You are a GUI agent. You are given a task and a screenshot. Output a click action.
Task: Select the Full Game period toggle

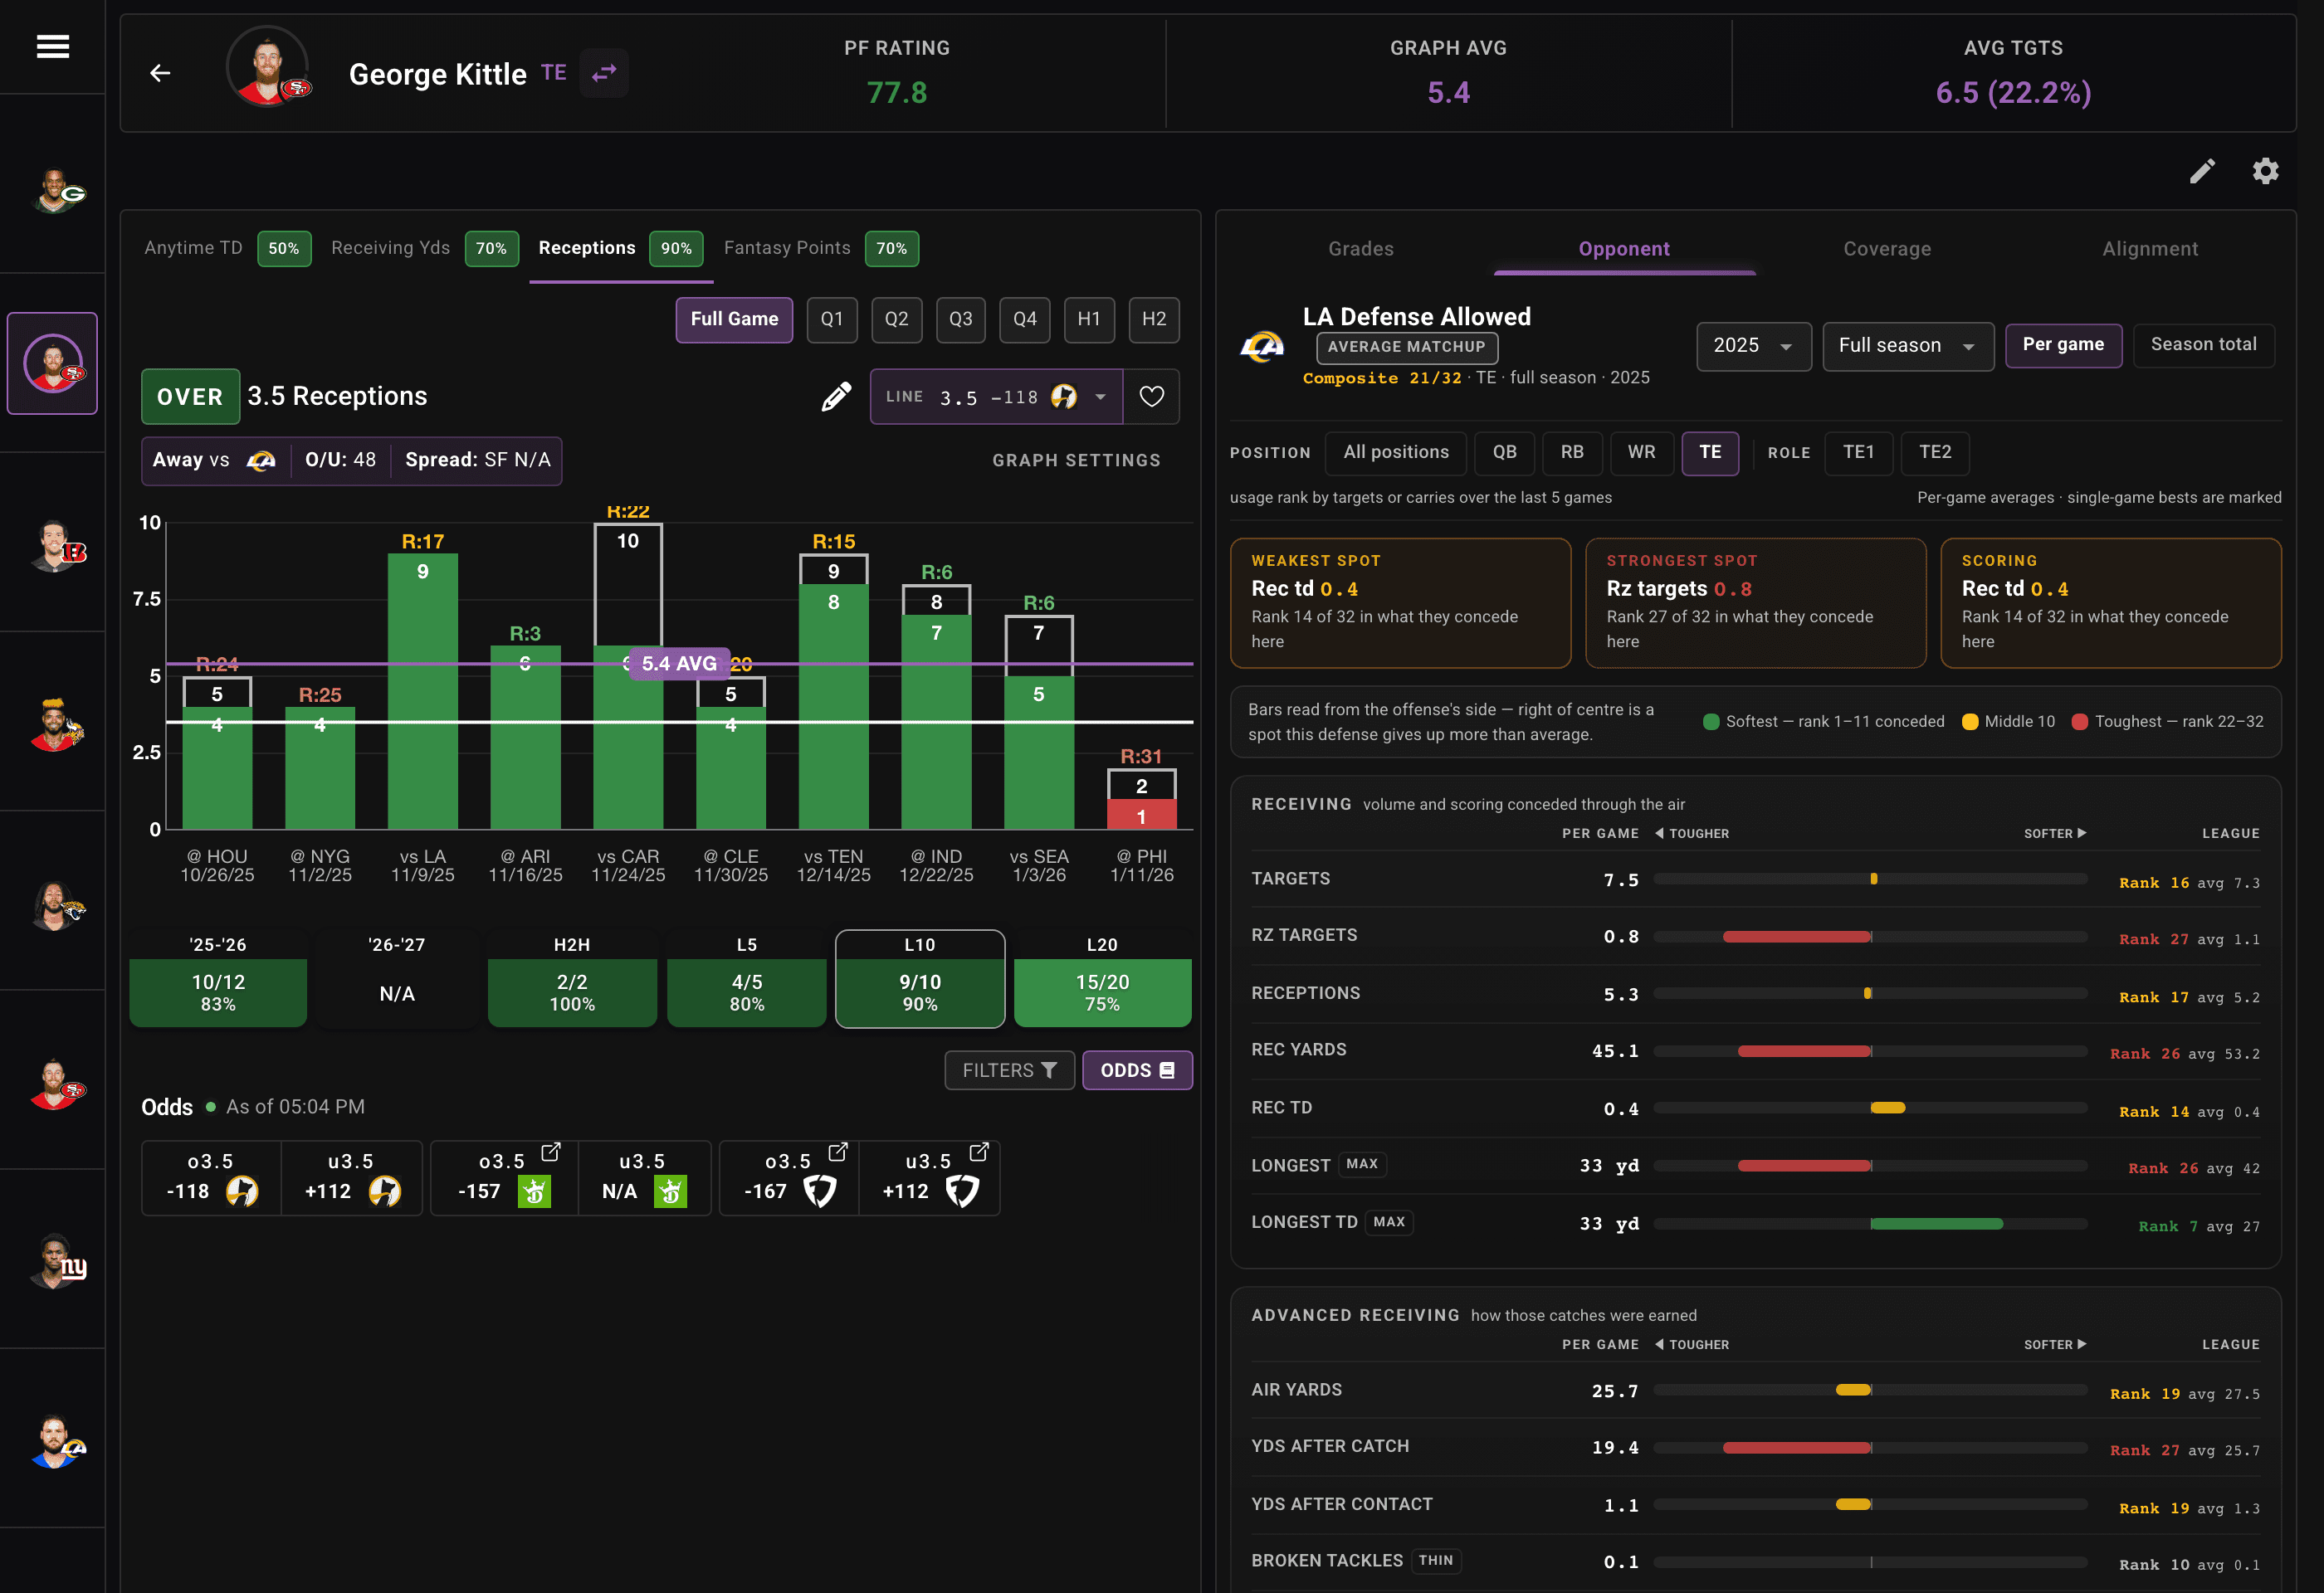point(734,319)
